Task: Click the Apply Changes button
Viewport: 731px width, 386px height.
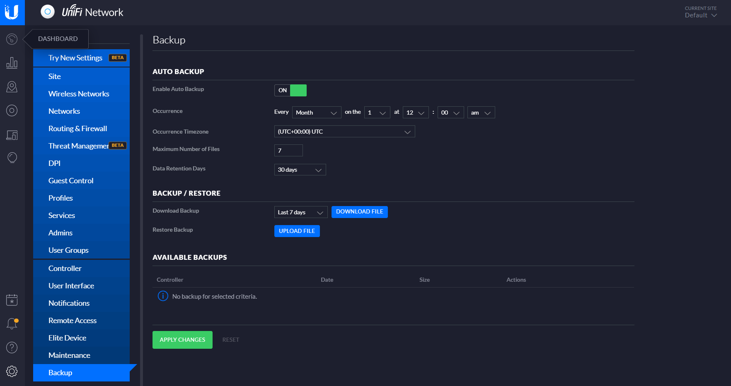Action: (x=182, y=340)
